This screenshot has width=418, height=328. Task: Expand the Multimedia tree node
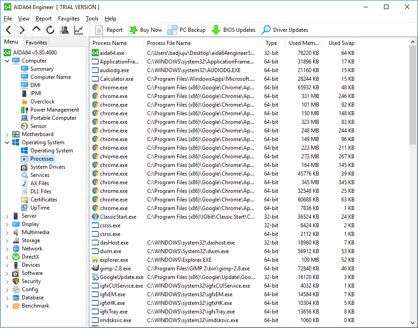7,233
